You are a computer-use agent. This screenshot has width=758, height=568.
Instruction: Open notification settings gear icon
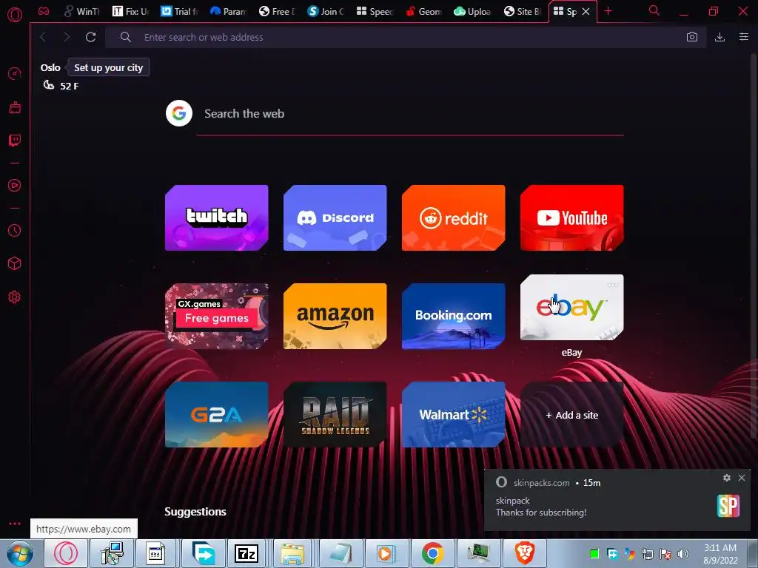[x=727, y=478]
